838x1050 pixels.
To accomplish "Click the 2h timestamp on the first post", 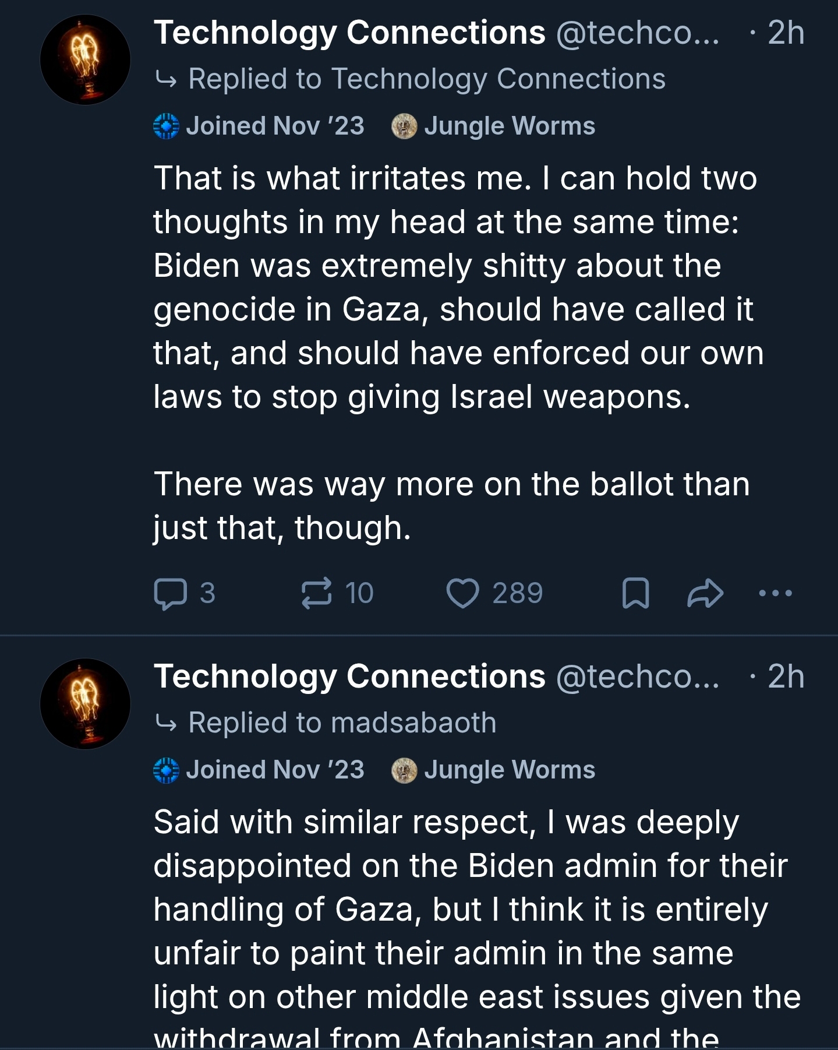I will click(786, 32).
